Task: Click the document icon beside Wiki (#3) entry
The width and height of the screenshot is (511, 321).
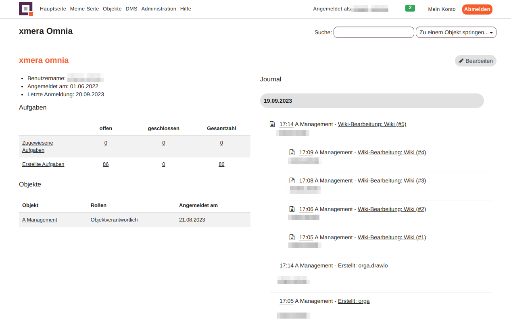Action: 292,180
